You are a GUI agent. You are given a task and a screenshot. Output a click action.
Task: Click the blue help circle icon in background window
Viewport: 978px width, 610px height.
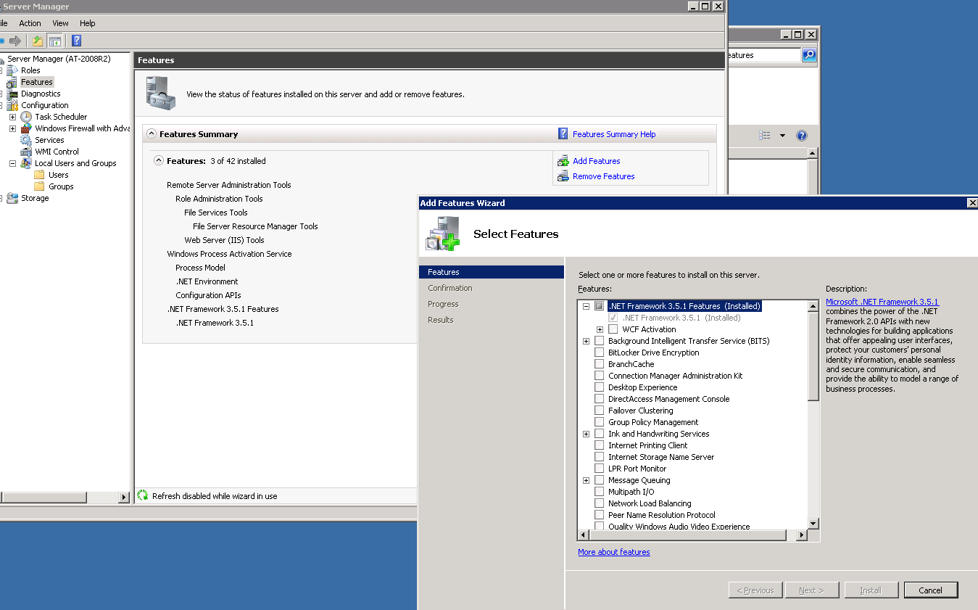(x=802, y=136)
